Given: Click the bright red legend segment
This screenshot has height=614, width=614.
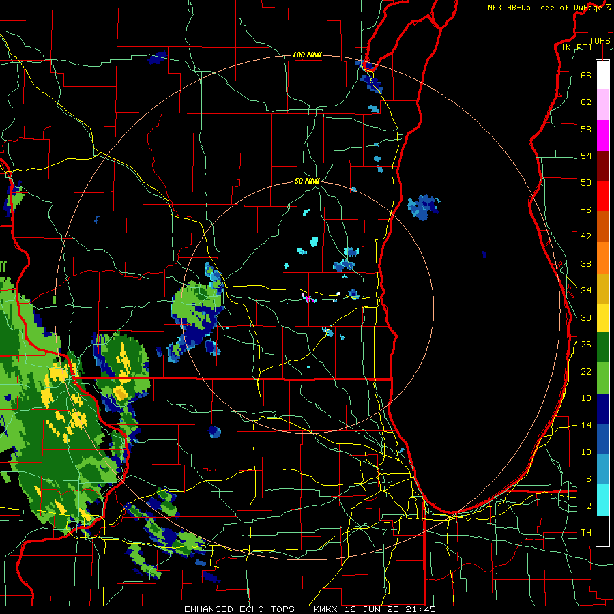Looking at the screenshot, I should tap(602, 196).
